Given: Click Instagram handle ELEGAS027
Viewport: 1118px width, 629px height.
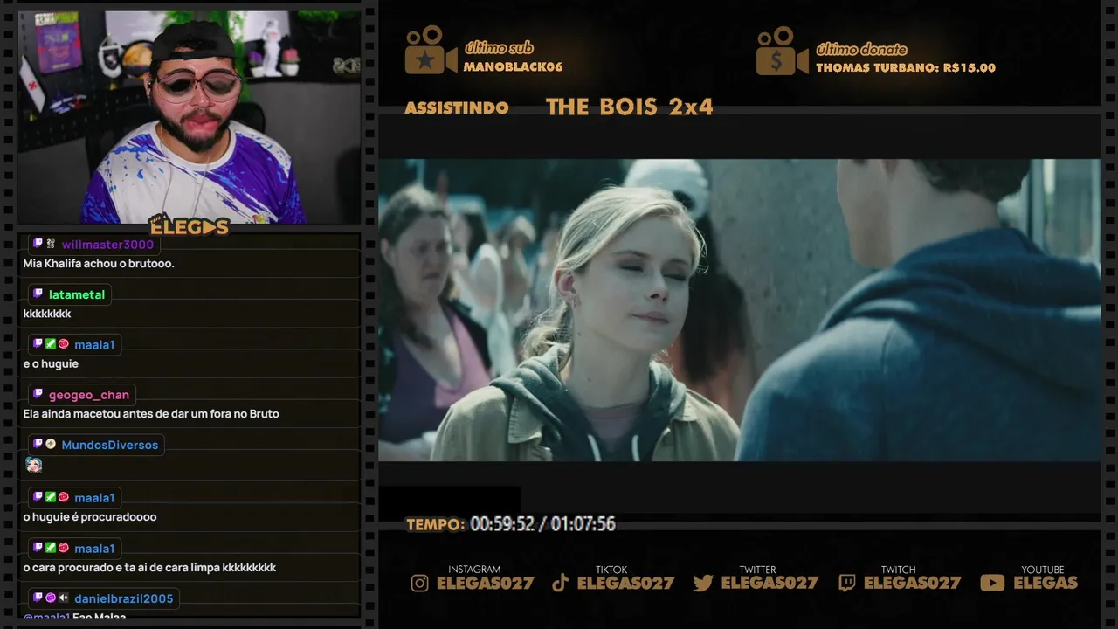Looking at the screenshot, I should point(486,583).
